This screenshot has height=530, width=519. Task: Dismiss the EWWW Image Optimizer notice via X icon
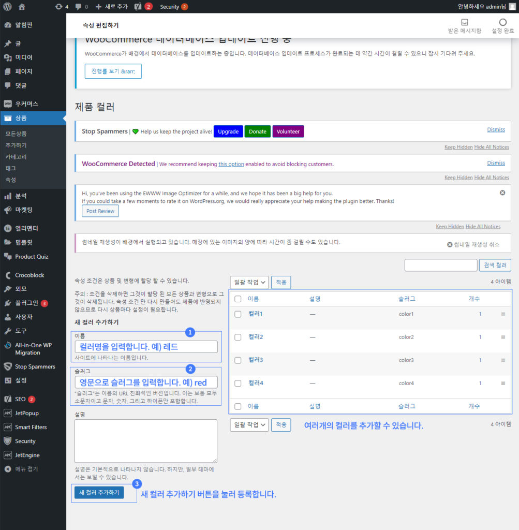coord(502,193)
